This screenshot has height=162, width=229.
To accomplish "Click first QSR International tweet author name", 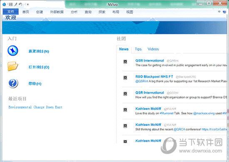I will click(x=149, y=60).
